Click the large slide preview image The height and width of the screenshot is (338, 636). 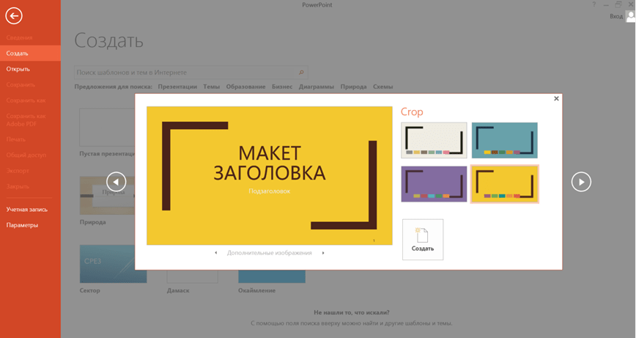pyautogui.click(x=269, y=175)
